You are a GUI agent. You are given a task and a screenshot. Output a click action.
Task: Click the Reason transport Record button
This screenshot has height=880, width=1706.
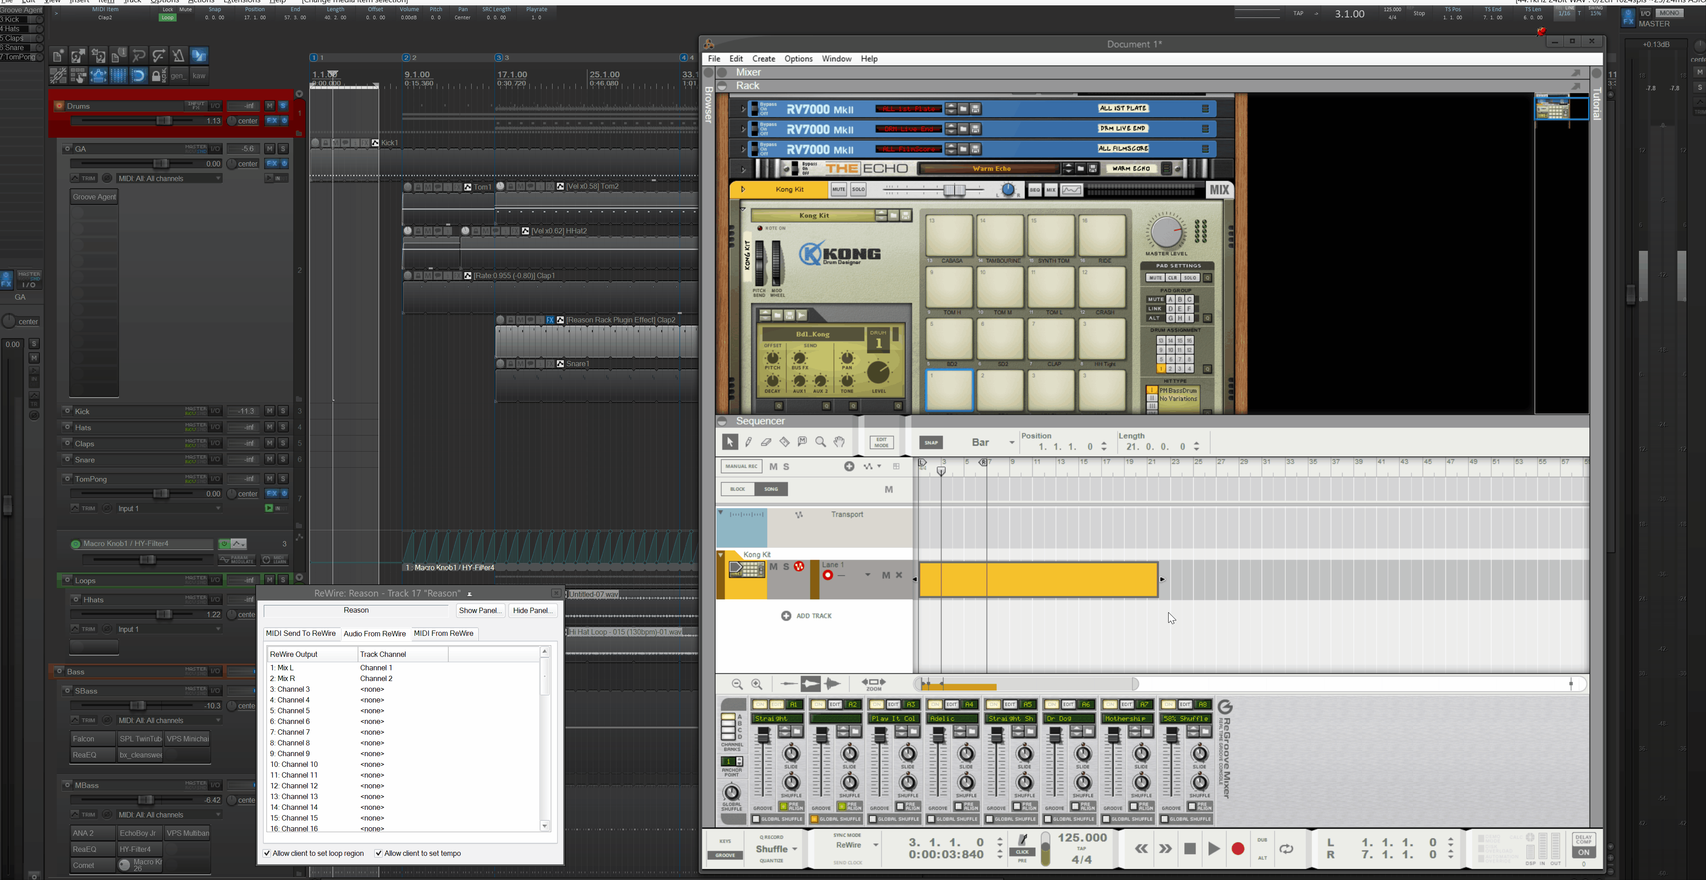[x=1238, y=849]
